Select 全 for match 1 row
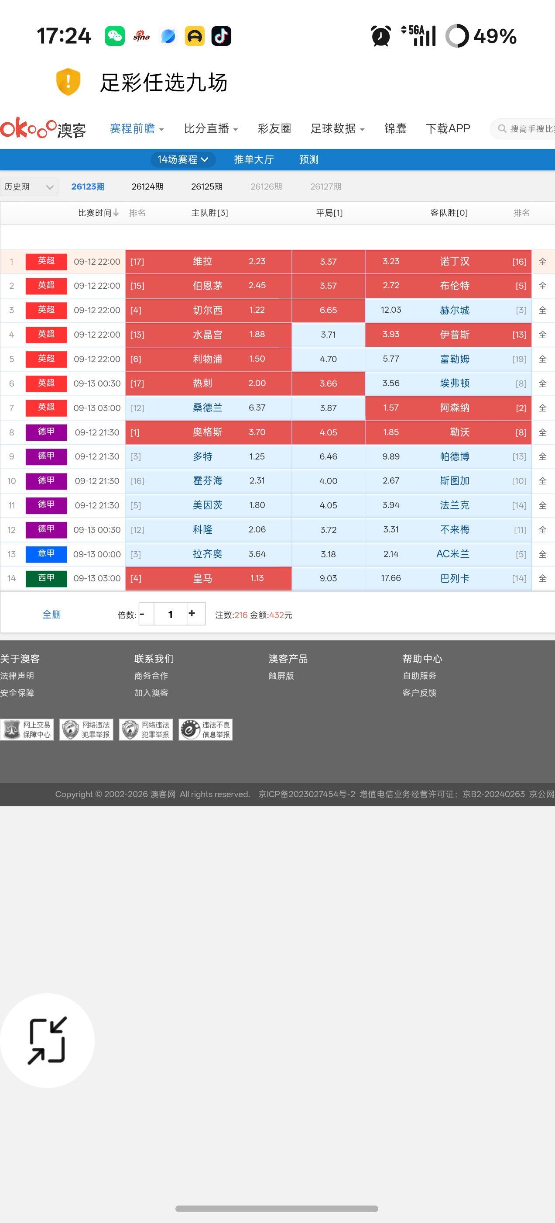This screenshot has height=1223, width=555. [x=543, y=262]
